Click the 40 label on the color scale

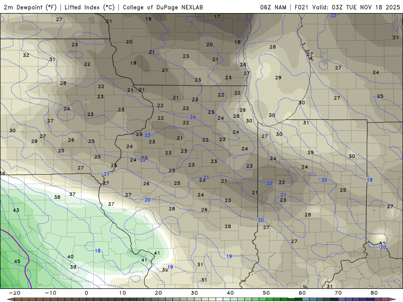click(230, 293)
